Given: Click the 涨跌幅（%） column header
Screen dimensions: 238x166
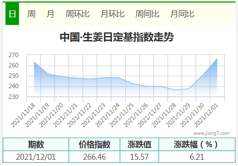Looking at the screenshot, I should (x=197, y=144).
